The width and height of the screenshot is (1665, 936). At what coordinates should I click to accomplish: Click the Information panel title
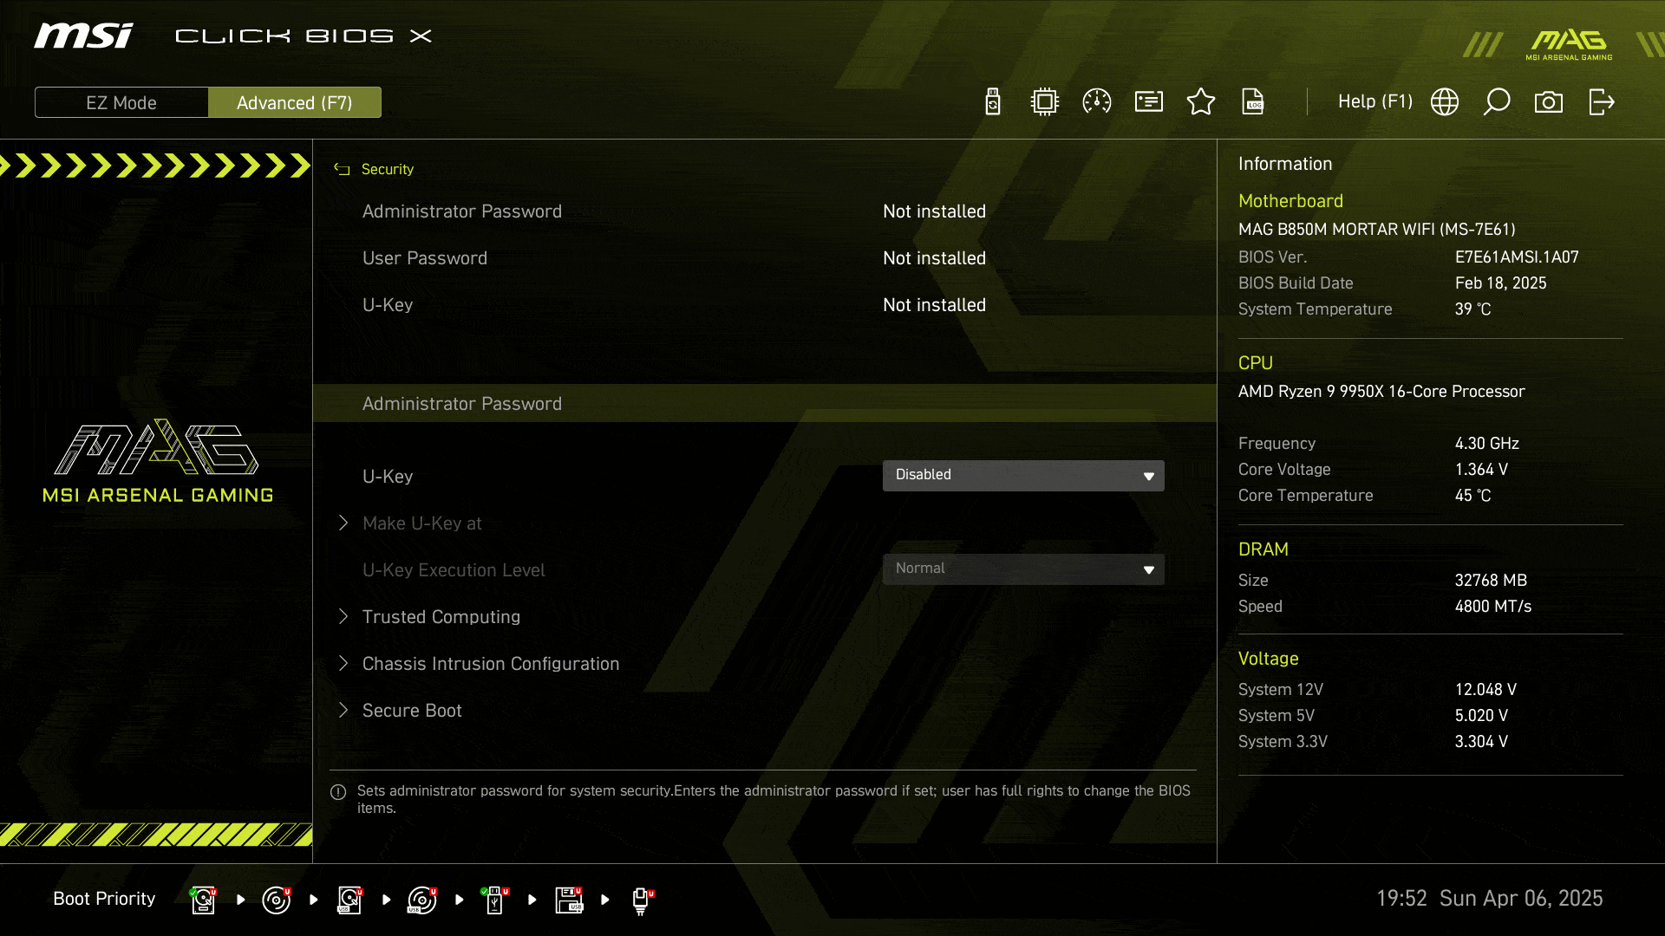(1284, 164)
